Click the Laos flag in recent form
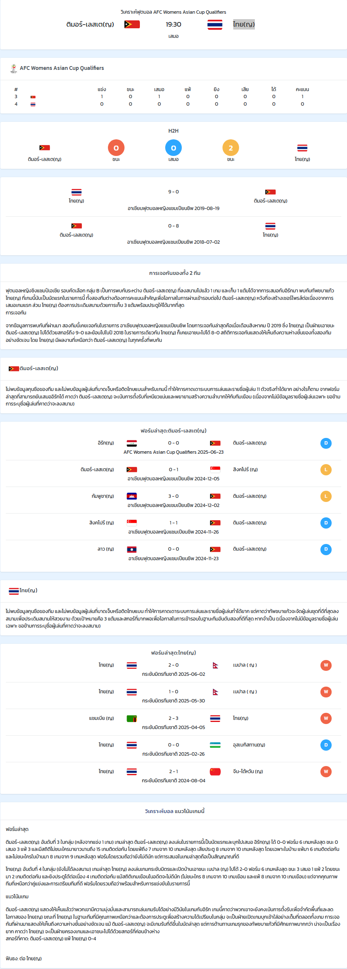 (132, 549)
